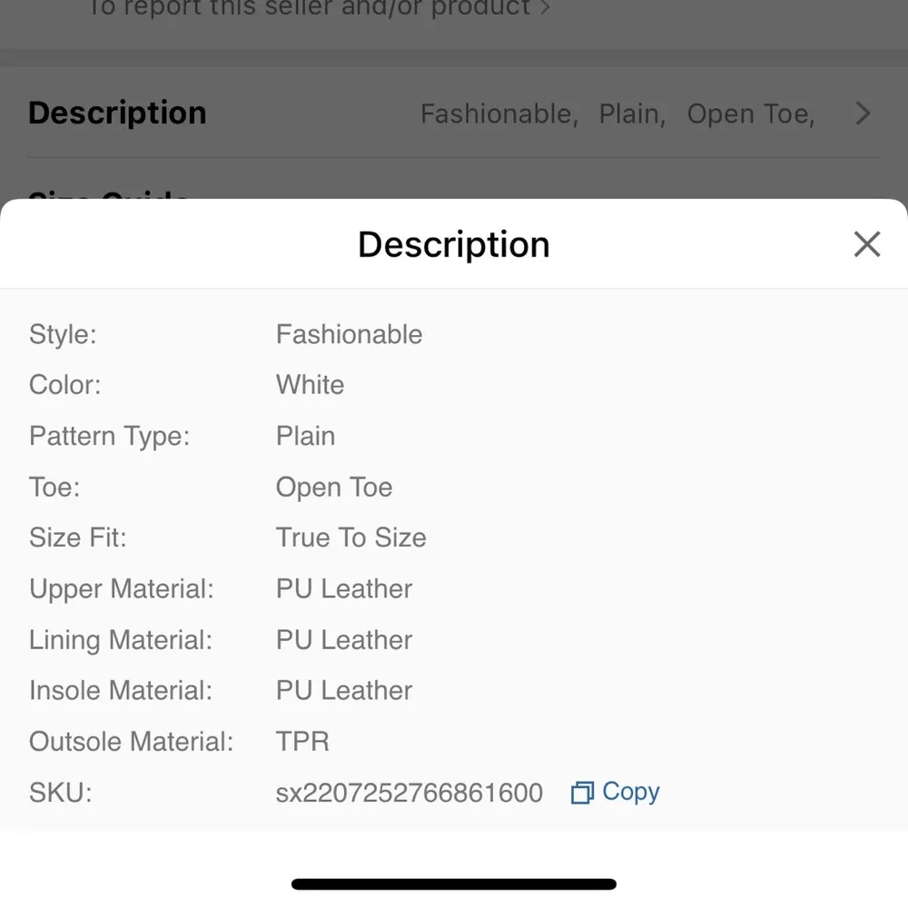Expand the Description row chevron arrow
Viewport: 908px width, 908px height.
click(863, 113)
